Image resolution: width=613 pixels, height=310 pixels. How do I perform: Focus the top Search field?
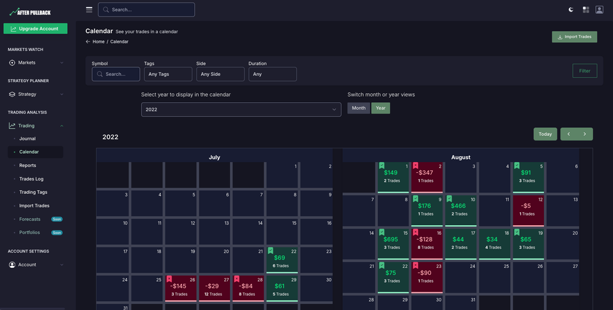(x=146, y=10)
